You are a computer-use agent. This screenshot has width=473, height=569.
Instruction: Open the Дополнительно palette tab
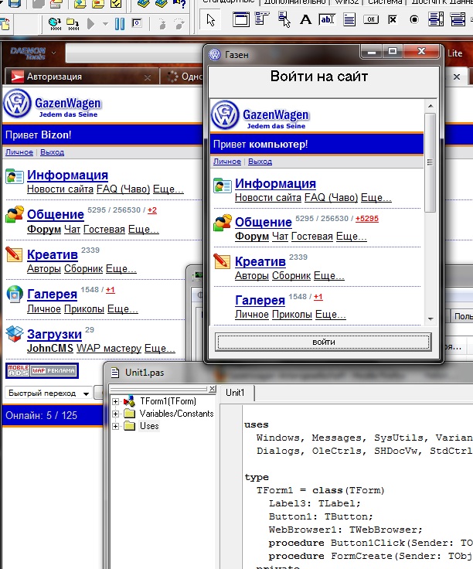pyautogui.click(x=294, y=2)
